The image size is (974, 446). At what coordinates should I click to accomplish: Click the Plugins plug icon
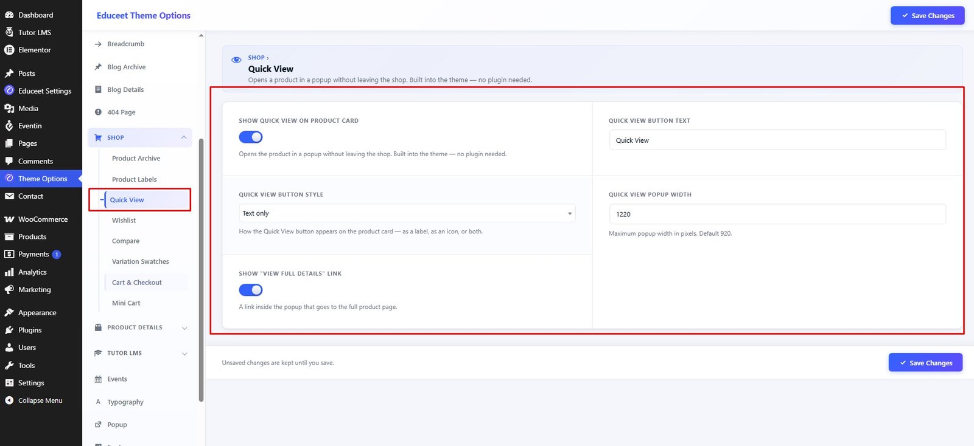9,330
